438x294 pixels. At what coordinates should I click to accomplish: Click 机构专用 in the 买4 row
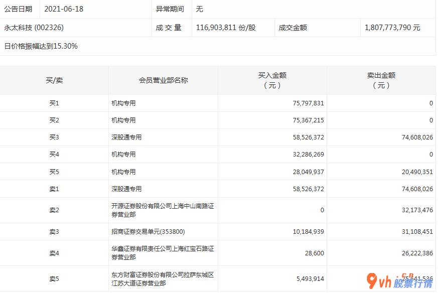tap(123, 154)
